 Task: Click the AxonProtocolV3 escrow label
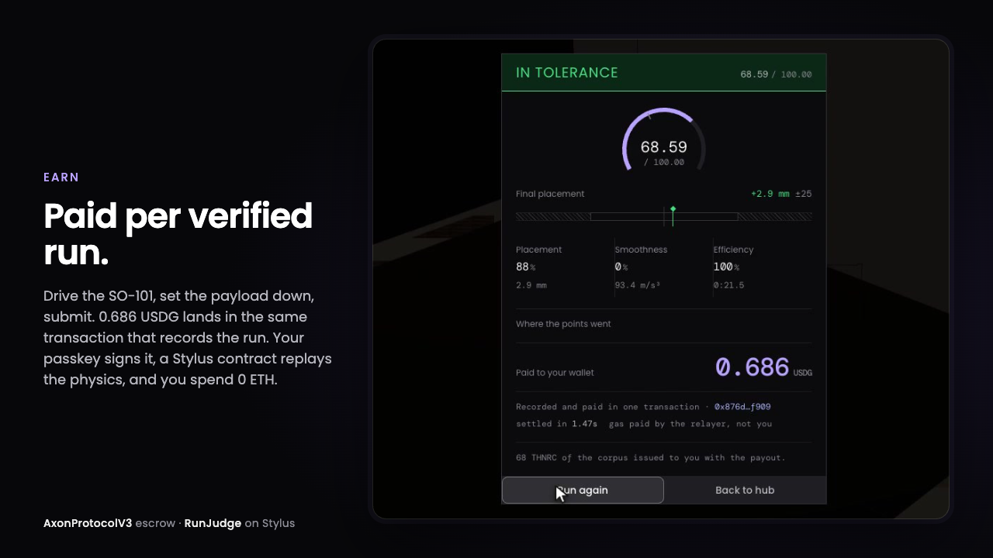coord(109,523)
